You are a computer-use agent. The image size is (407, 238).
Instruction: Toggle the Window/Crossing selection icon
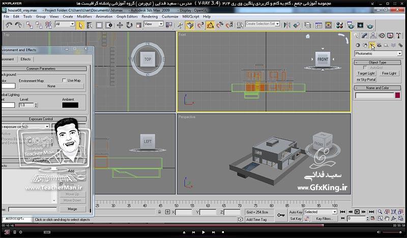pyautogui.click(x=109, y=25)
